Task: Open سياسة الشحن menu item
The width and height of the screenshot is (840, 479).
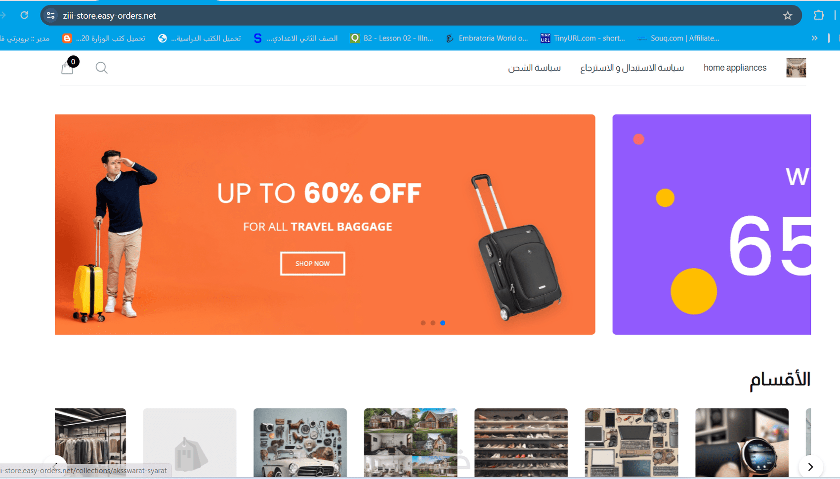Action: [x=534, y=68]
